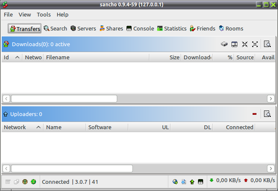Viewport: 278px width, 191px height.
Task: Click the disk drive icon in Downloads header
Action: 224,44
